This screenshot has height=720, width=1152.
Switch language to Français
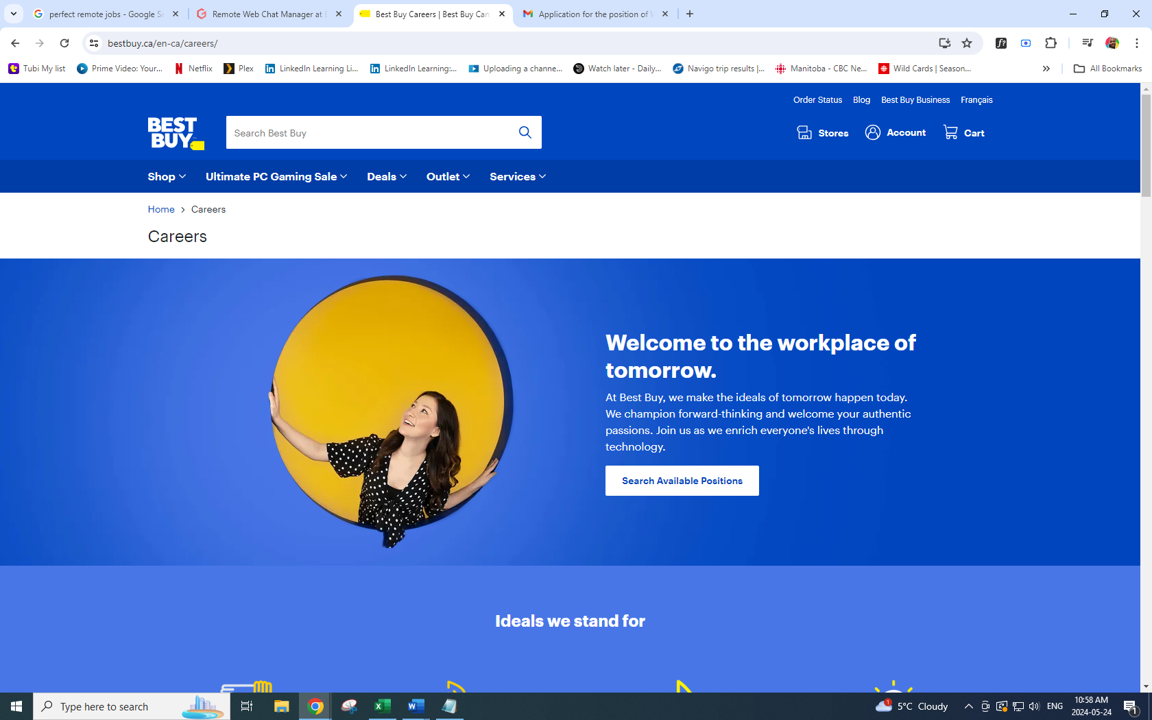(976, 100)
